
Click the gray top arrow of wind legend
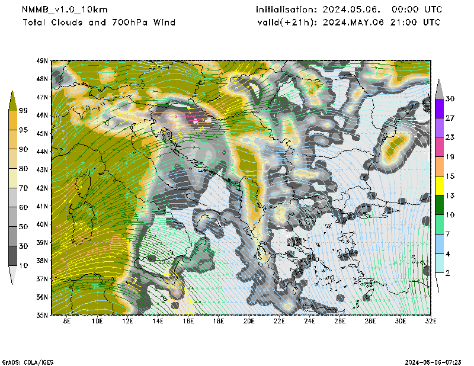tap(440, 88)
